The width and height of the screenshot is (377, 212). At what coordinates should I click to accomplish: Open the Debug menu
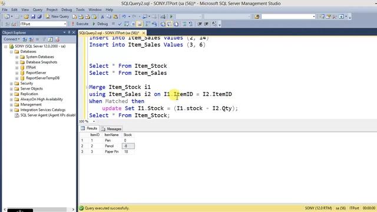(x=67, y=9)
